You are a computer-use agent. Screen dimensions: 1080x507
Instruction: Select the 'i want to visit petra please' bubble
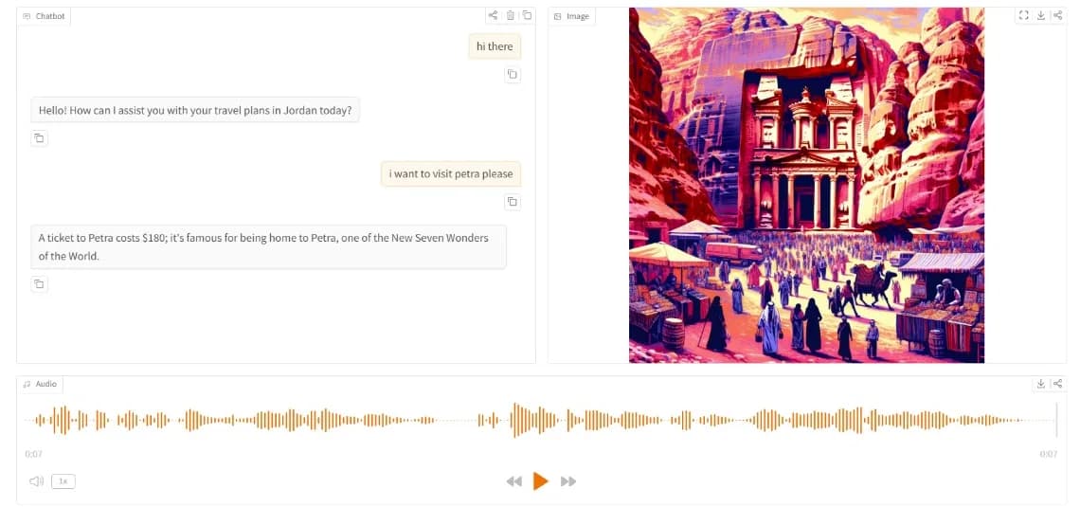point(451,173)
